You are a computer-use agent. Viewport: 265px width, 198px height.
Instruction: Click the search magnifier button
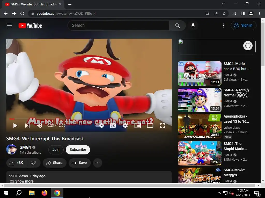pos(177,26)
